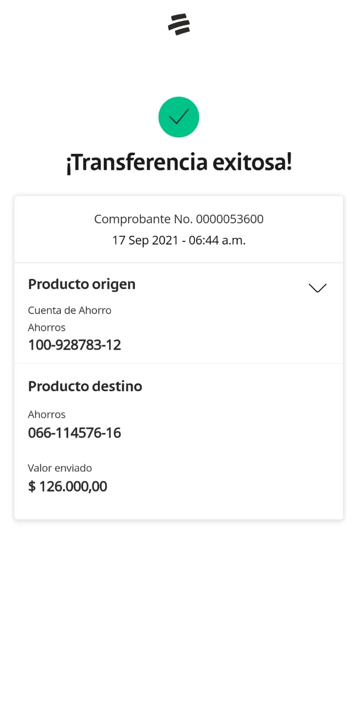The width and height of the screenshot is (357, 722).
Task: Click the Ahorros label under Producto destino
Action: 46,415
